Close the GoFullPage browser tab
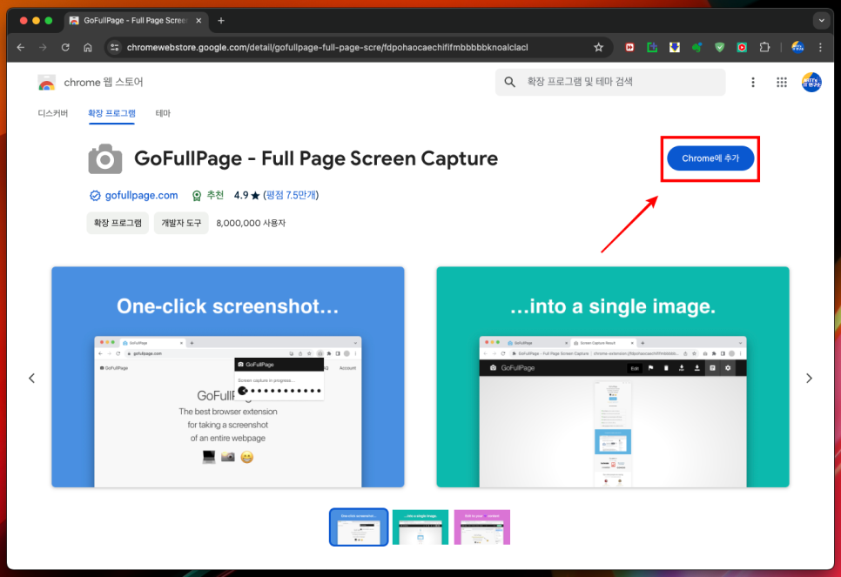This screenshot has height=577, width=841. 198,20
